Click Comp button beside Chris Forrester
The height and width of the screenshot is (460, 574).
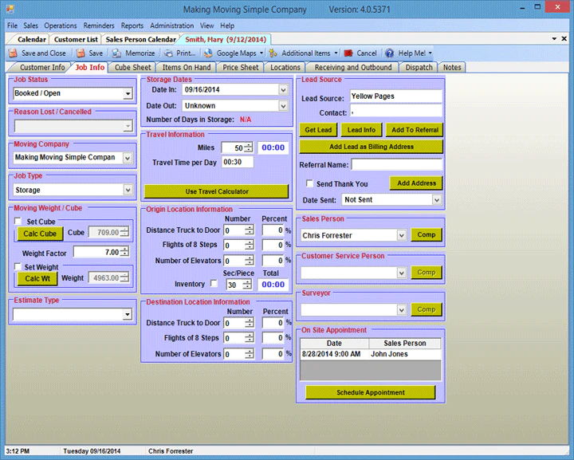(x=427, y=235)
